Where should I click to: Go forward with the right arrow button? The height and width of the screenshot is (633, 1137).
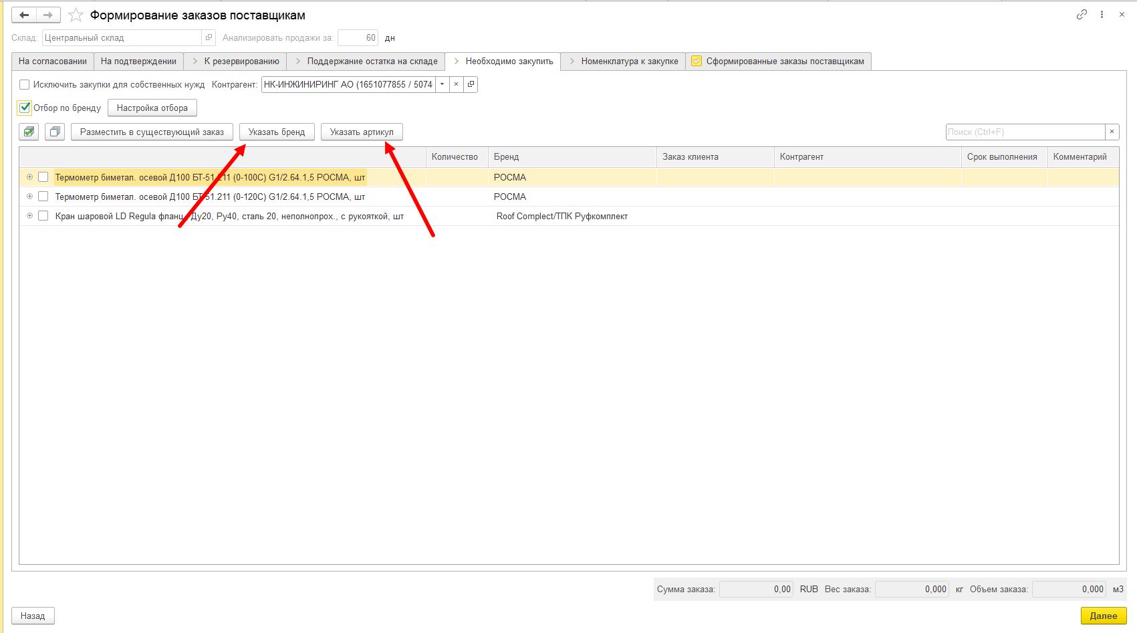(48, 15)
